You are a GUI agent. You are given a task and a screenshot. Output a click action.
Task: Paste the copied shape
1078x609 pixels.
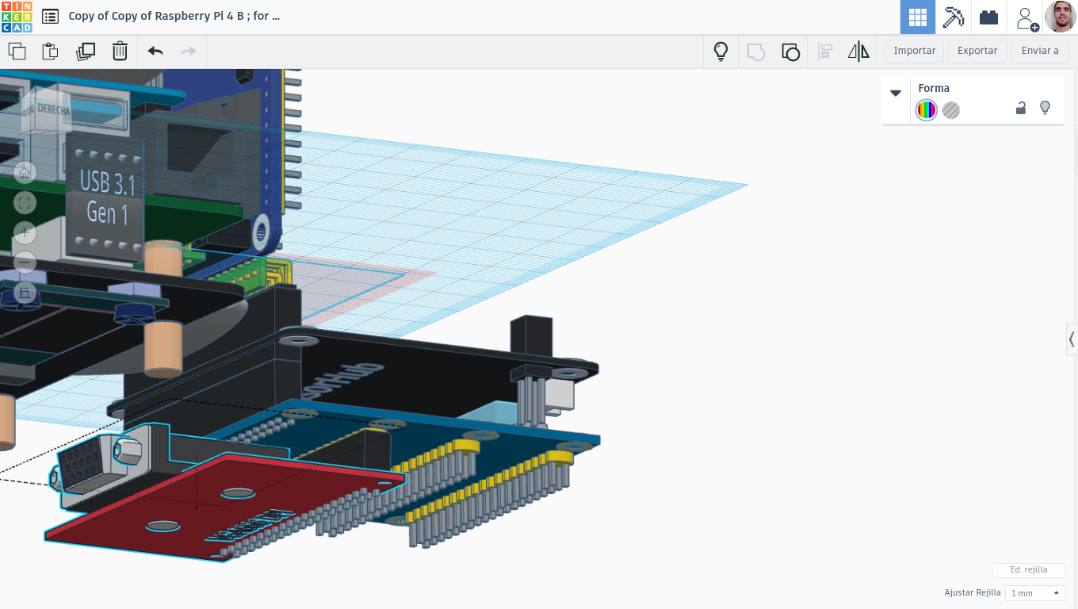[x=50, y=52]
